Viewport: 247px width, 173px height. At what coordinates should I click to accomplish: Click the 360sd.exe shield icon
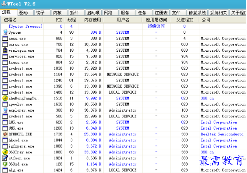[x=5, y=164]
